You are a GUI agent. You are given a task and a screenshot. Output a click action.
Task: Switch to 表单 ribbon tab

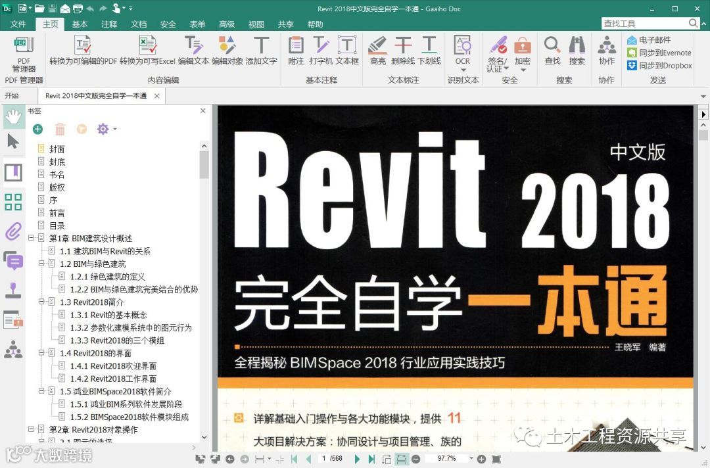pos(197,24)
